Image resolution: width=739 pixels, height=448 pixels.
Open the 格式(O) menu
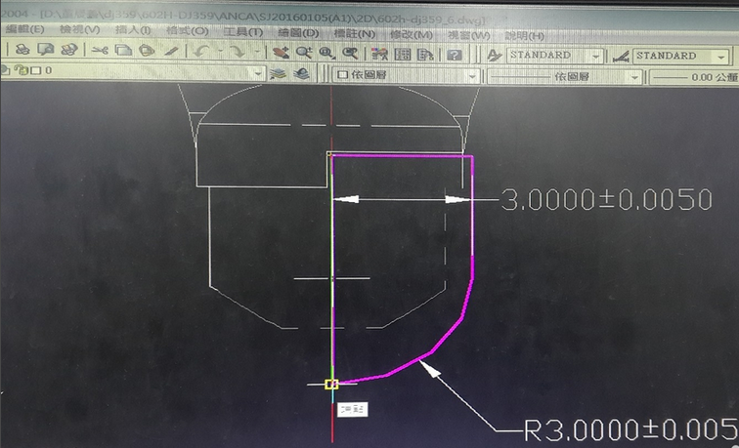181,33
